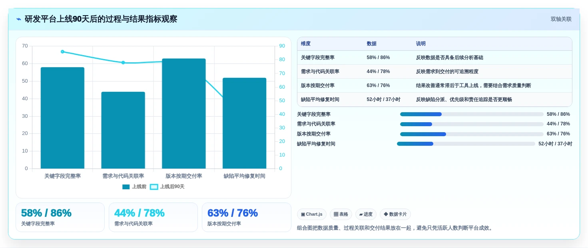Viewport: 588px width, 248px height.
Task: Click the 关键字段完整率 progress bar
Action: (472, 114)
